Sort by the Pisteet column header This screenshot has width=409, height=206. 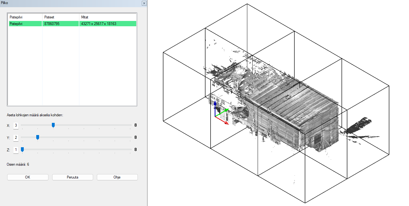point(60,17)
